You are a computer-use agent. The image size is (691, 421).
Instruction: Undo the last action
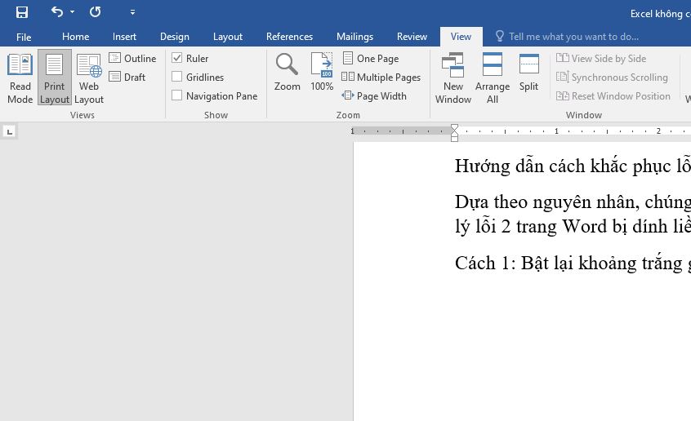coord(57,12)
